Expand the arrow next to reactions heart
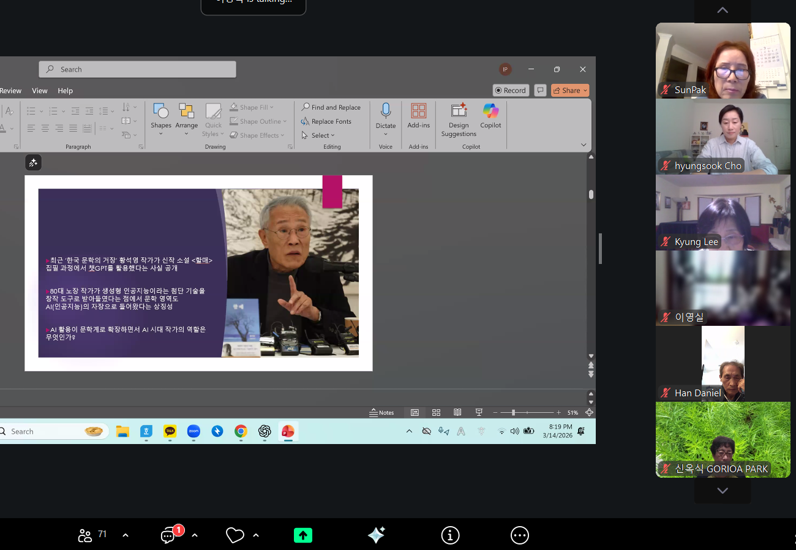Image resolution: width=796 pixels, height=550 pixels. click(x=256, y=535)
